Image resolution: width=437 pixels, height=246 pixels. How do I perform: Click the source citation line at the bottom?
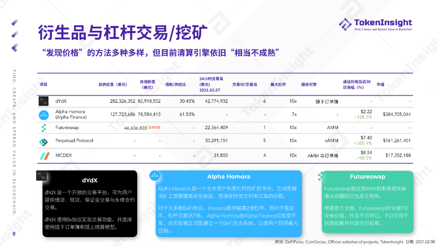point(354,242)
